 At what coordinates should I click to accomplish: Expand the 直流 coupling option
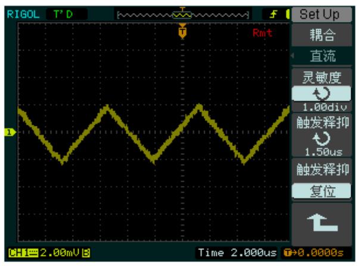323,56
